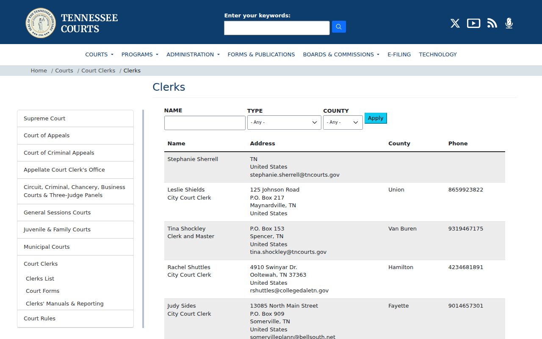
Task: Open the RSS feed icon
Action: pyautogui.click(x=492, y=23)
